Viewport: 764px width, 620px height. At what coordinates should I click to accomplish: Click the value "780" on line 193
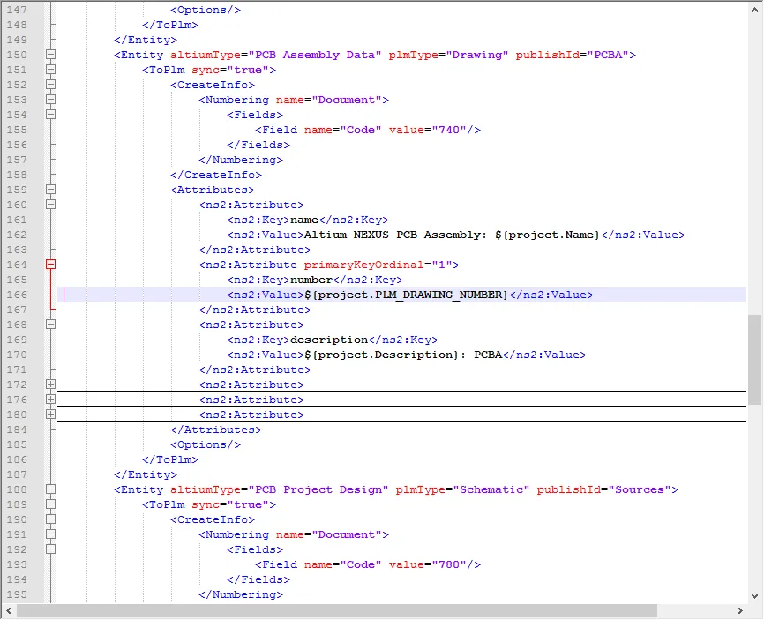click(449, 564)
